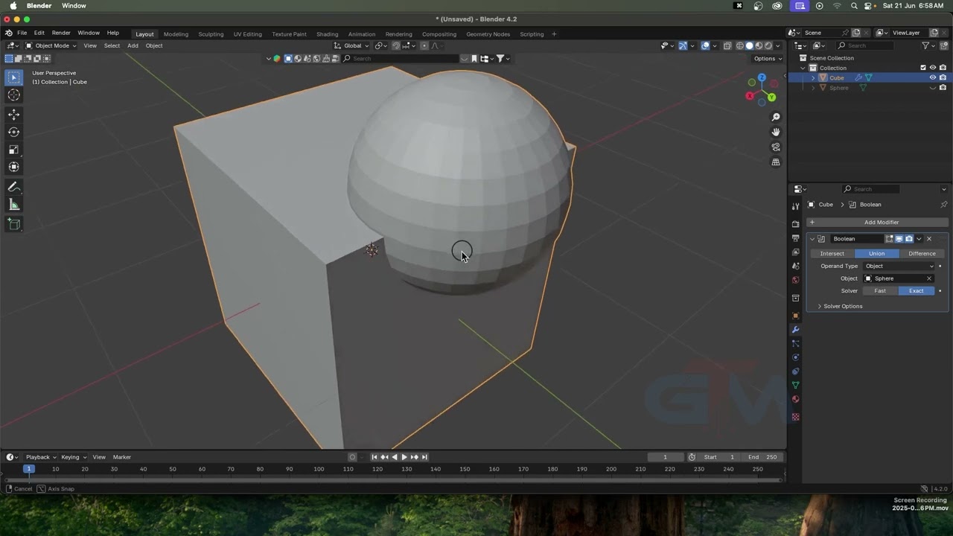Image resolution: width=953 pixels, height=536 pixels.
Task: Open the Add menu in viewport header
Action: point(133,46)
